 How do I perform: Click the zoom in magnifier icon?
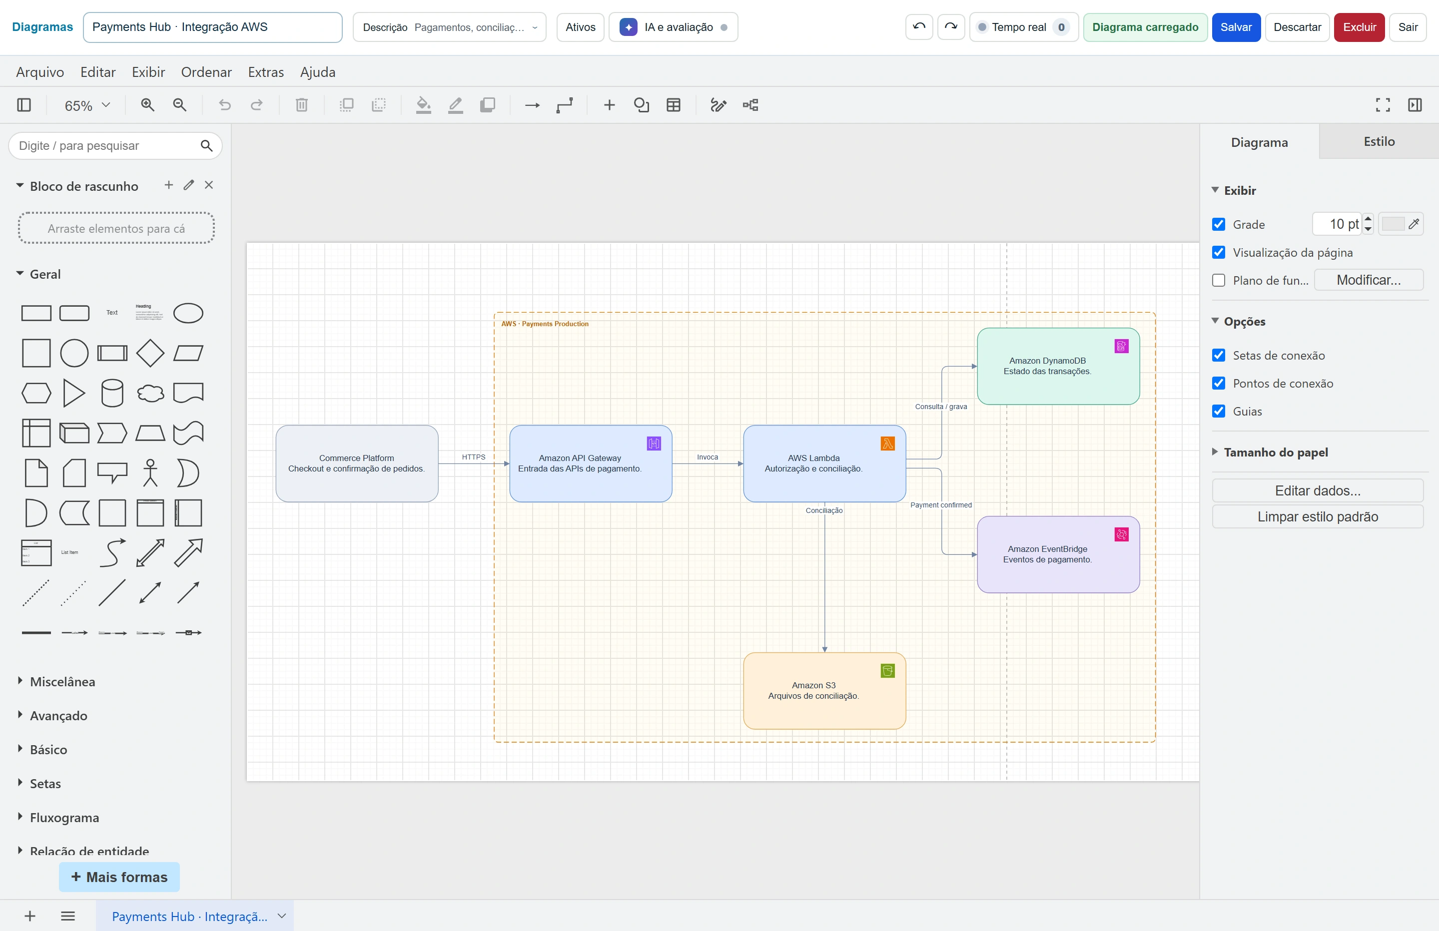(147, 105)
